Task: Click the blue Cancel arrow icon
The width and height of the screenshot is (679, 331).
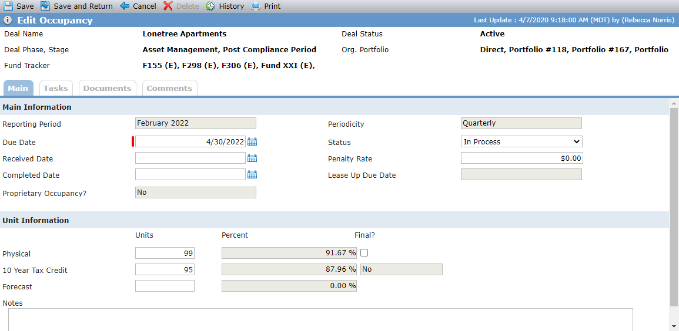Action: click(x=125, y=6)
